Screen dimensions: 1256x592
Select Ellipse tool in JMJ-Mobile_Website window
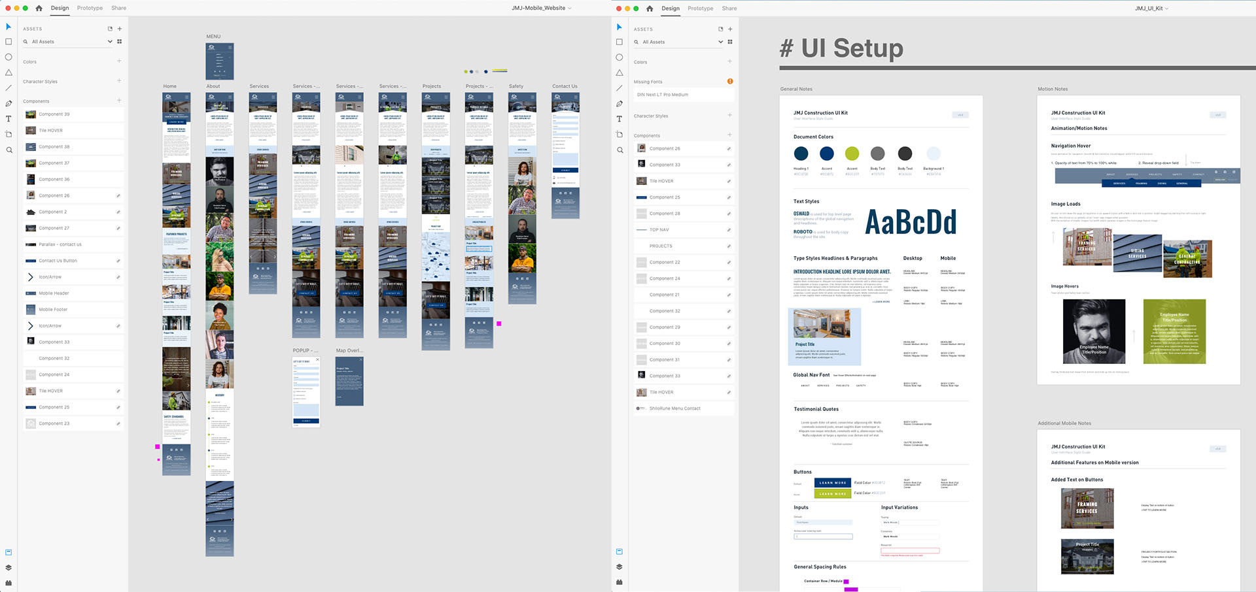[9, 57]
